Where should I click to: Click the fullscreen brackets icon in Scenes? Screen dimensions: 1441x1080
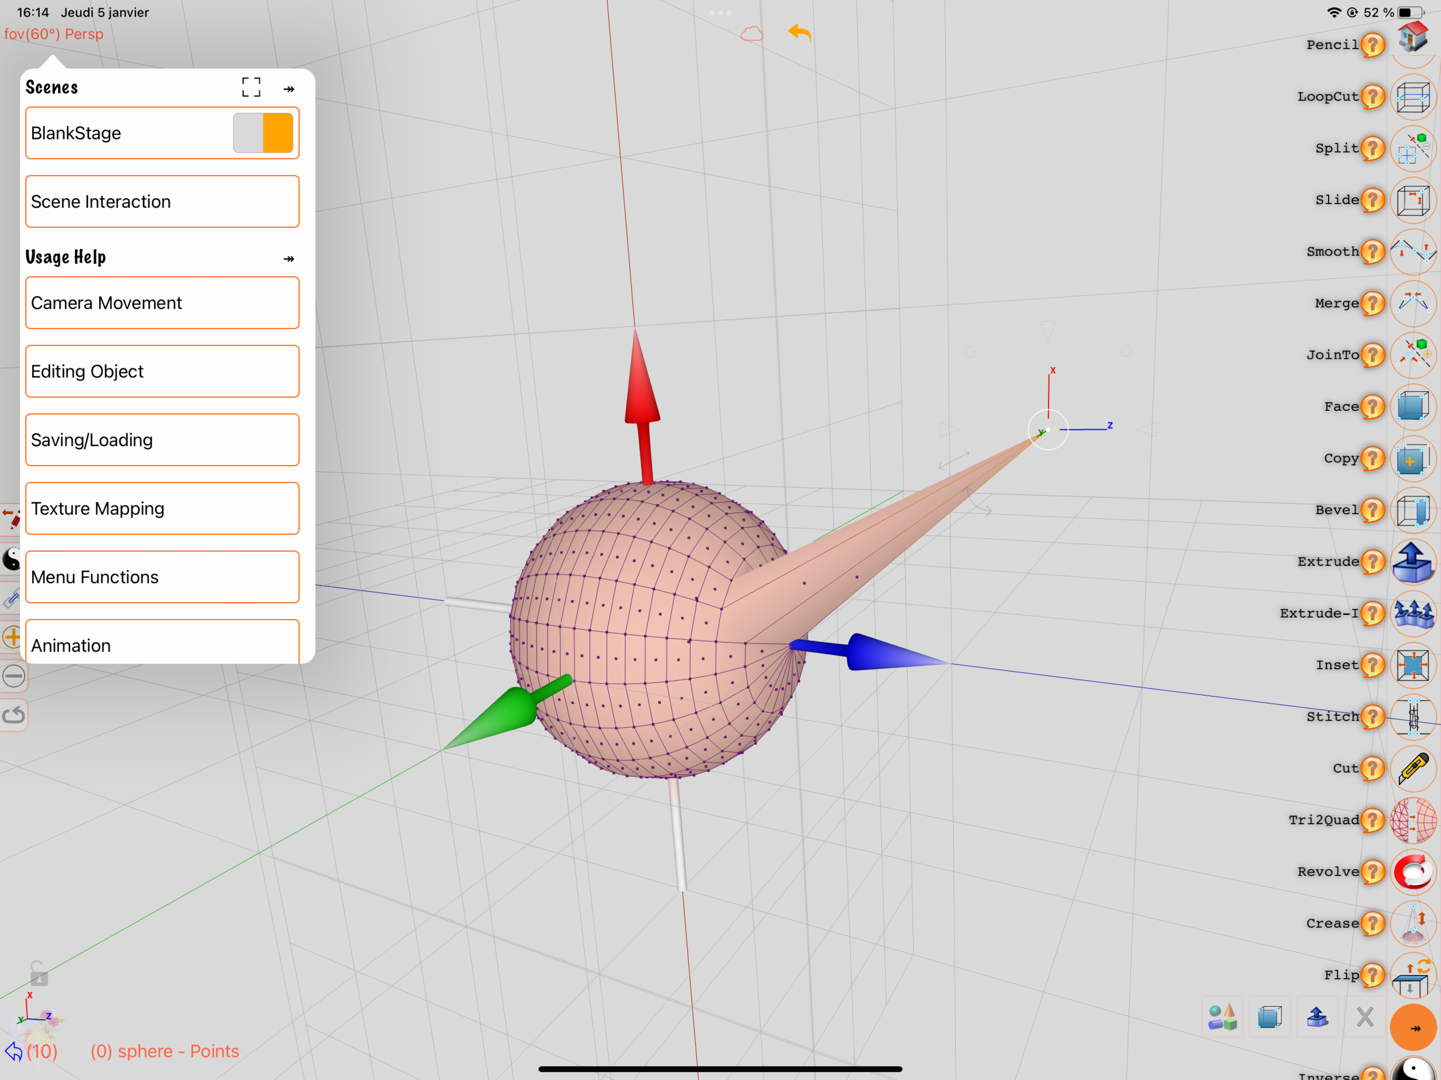tap(251, 87)
